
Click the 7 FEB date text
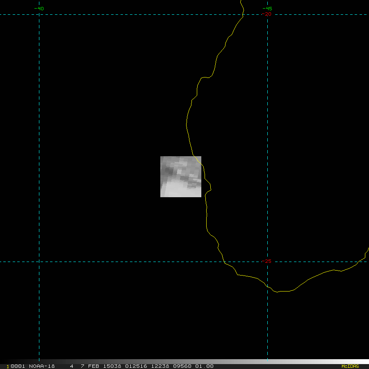click(x=89, y=366)
